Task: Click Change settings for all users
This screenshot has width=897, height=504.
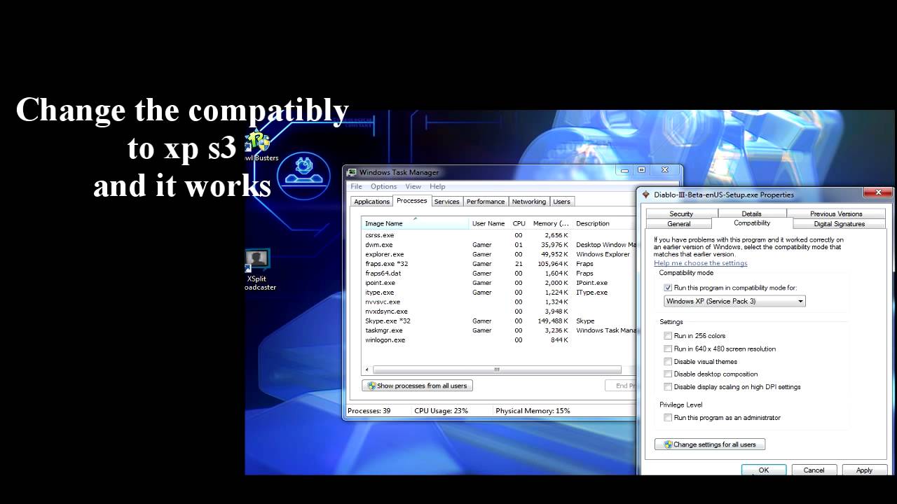Action: pos(710,444)
